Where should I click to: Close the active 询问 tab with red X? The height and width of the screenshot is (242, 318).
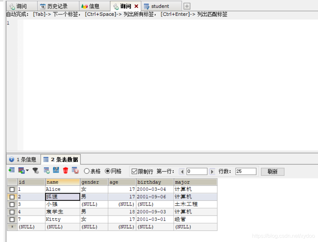coord(136,6)
